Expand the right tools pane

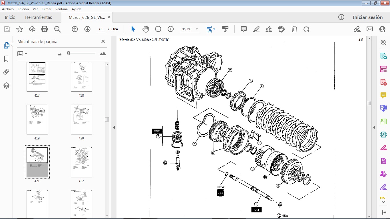pos(383,212)
